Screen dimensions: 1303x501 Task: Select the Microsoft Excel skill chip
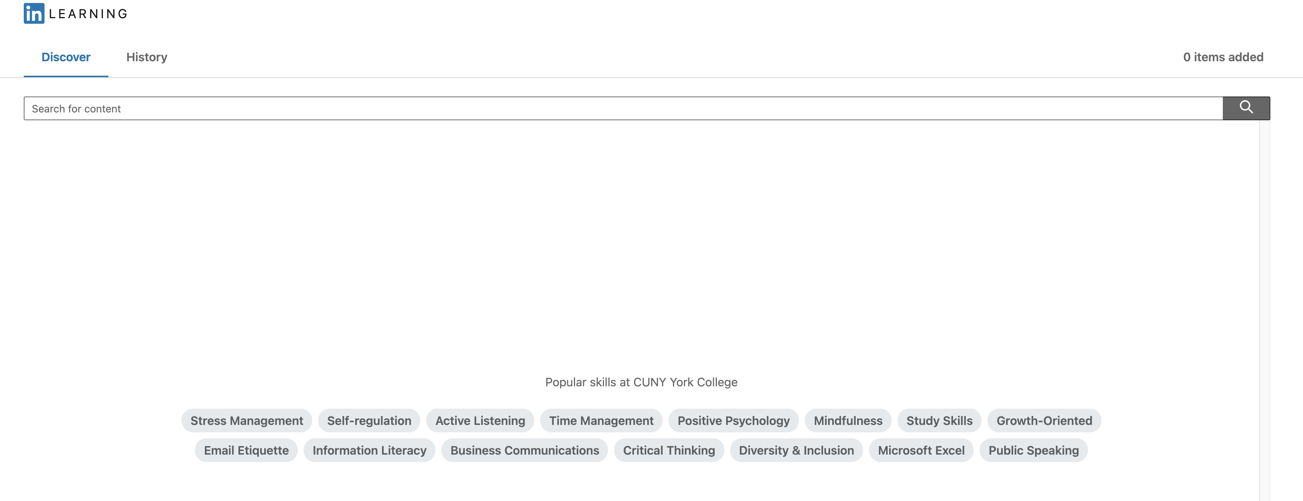[921, 451]
